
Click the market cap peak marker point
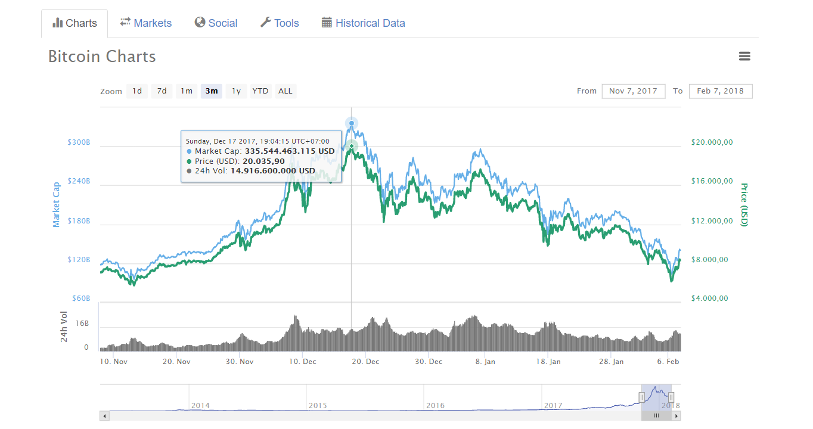[x=352, y=123]
